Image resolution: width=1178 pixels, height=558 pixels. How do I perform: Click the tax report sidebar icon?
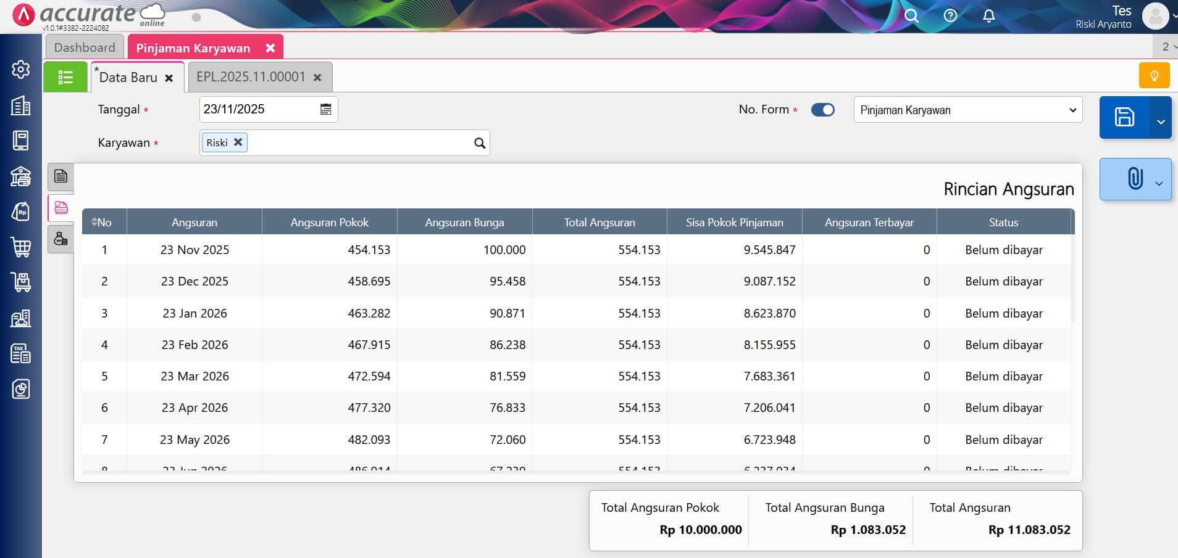[x=20, y=354]
